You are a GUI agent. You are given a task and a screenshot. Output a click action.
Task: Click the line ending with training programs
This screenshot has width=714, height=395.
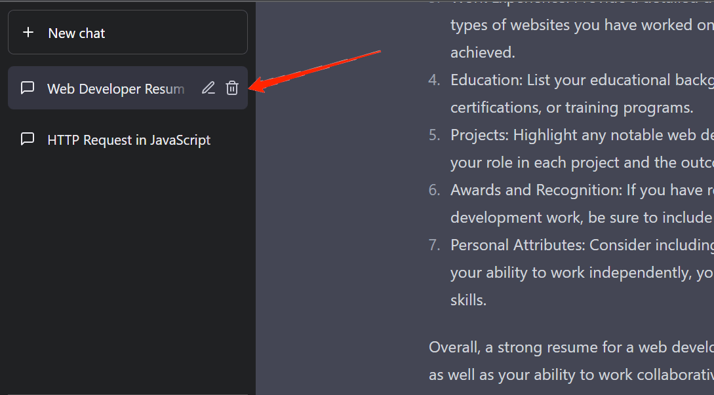[x=572, y=107]
